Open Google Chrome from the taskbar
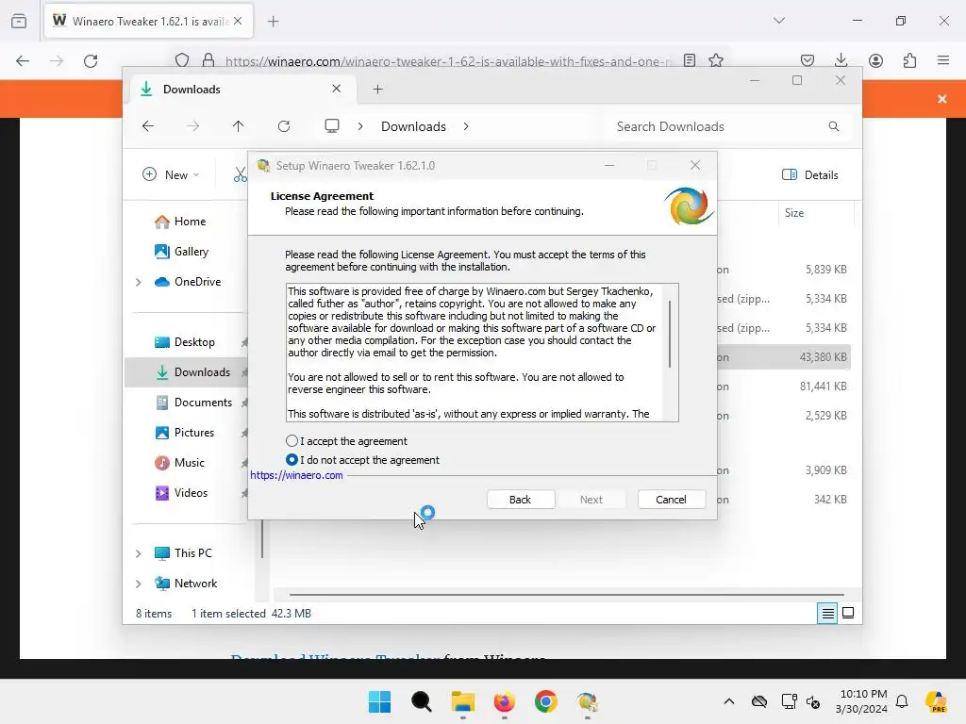Viewport: 966px width, 724px height. [546, 701]
